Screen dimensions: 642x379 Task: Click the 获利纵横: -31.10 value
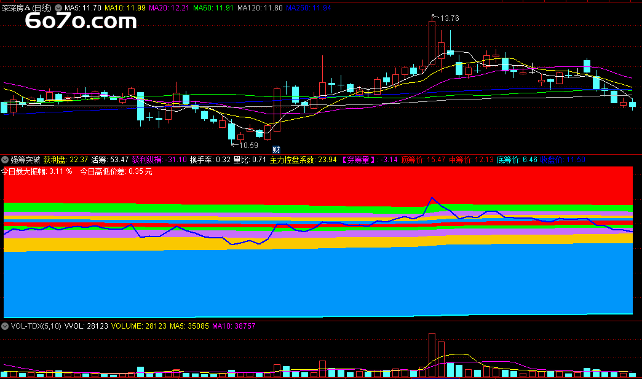[159, 160]
